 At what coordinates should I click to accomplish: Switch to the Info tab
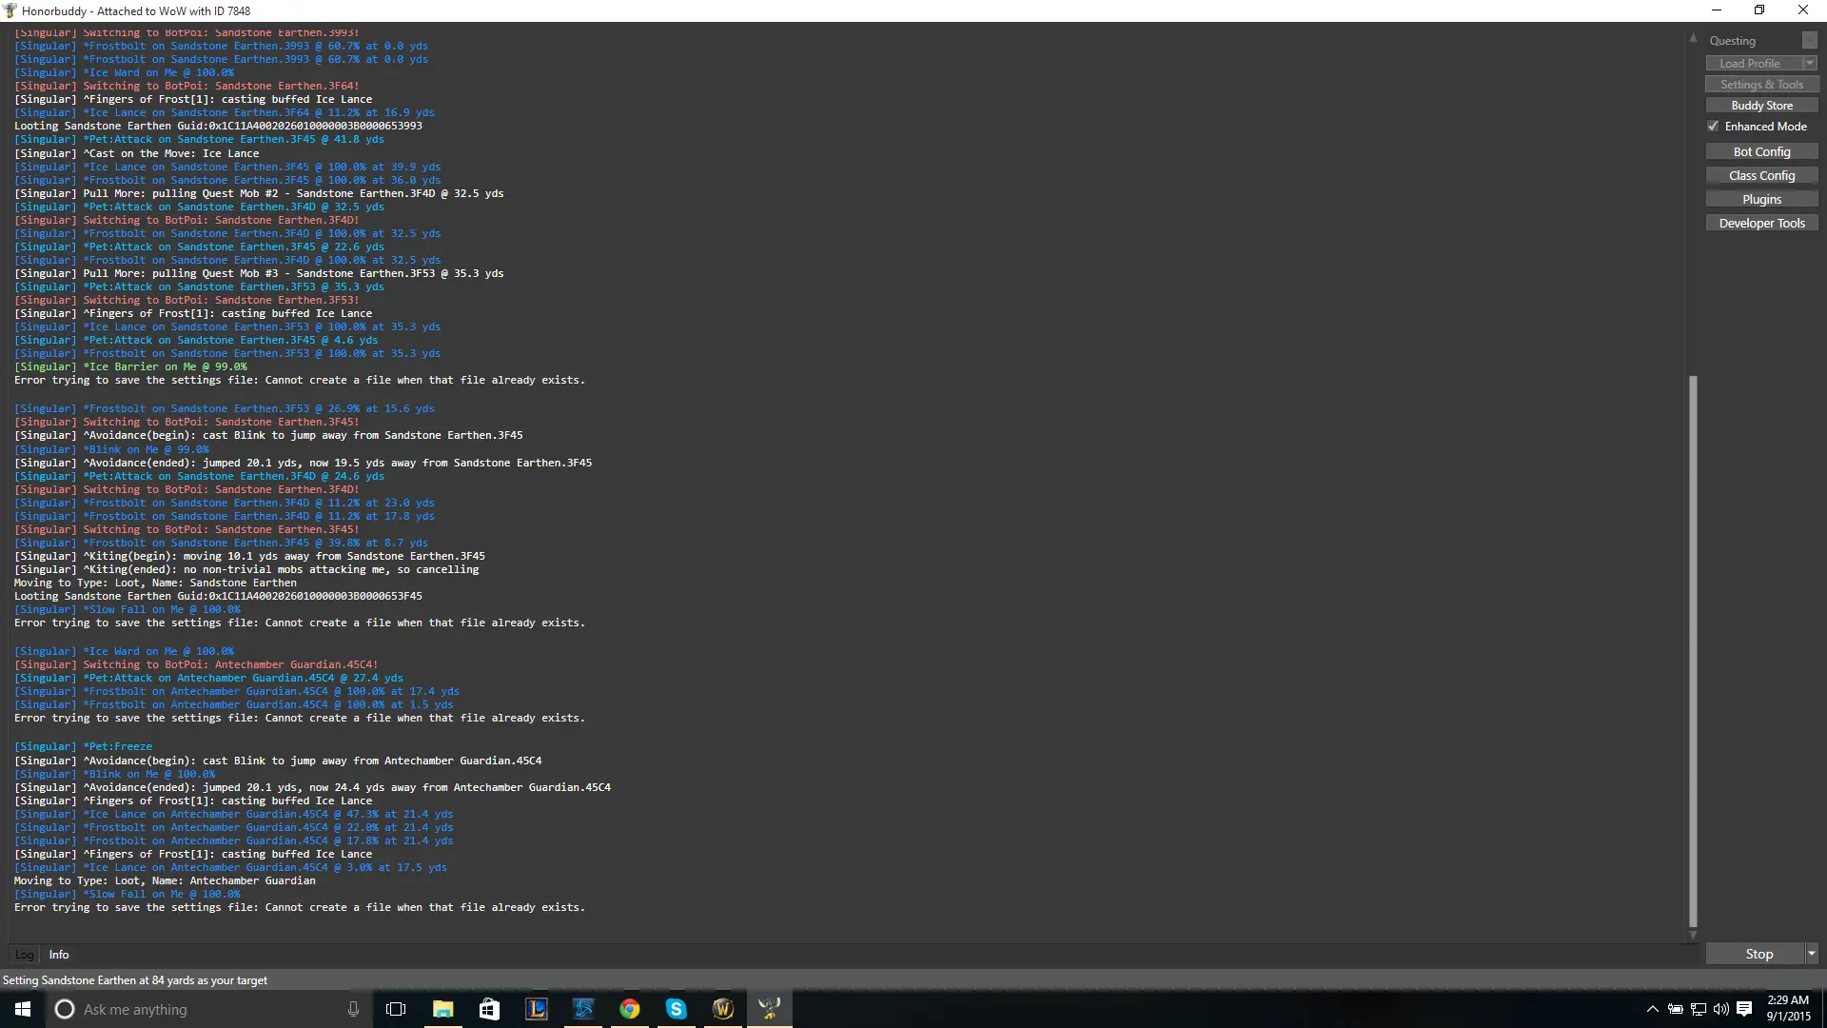coord(59,955)
